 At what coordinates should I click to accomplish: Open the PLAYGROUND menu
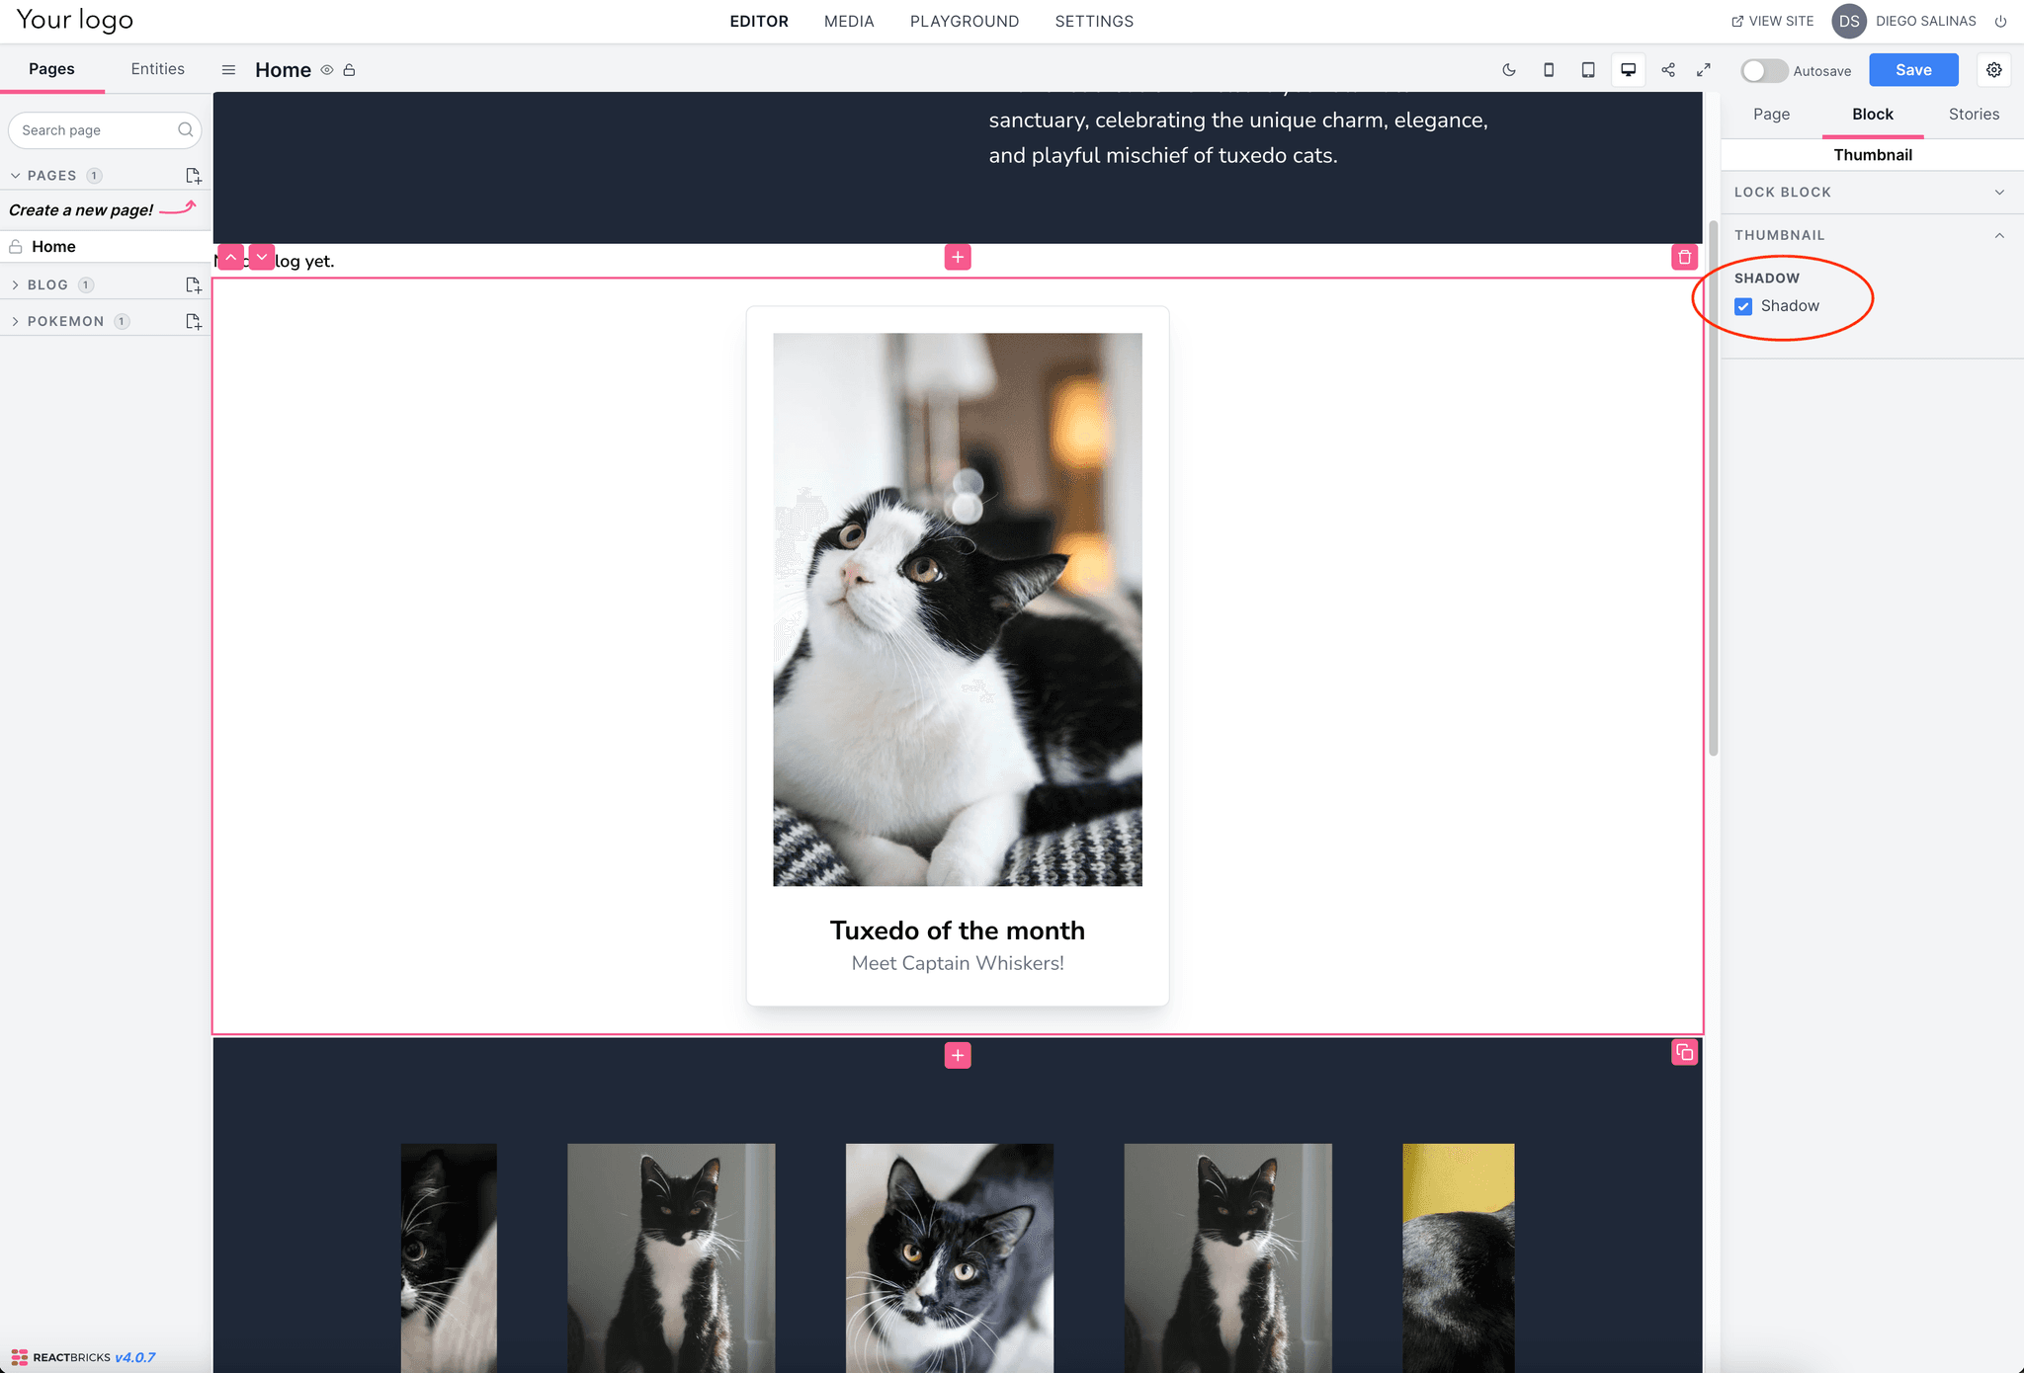(965, 21)
